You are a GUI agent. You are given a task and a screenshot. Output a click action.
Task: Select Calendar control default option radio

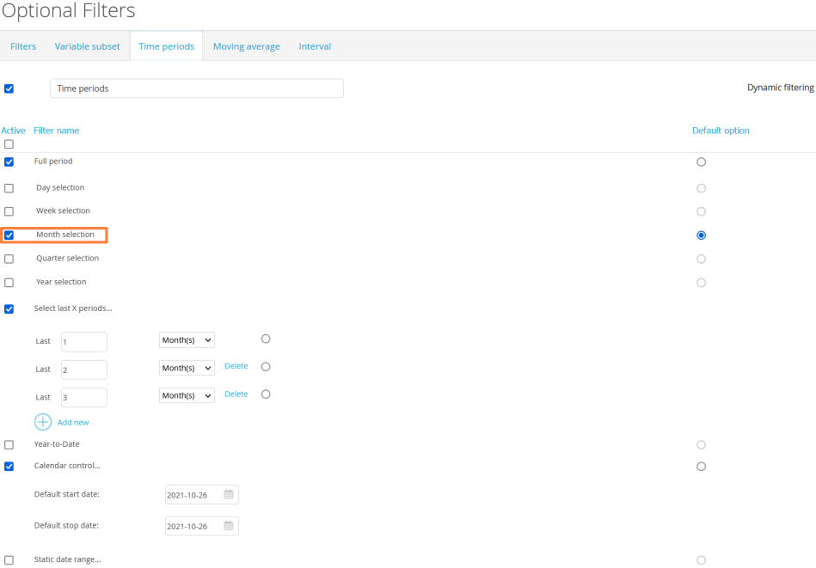(701, 466)
